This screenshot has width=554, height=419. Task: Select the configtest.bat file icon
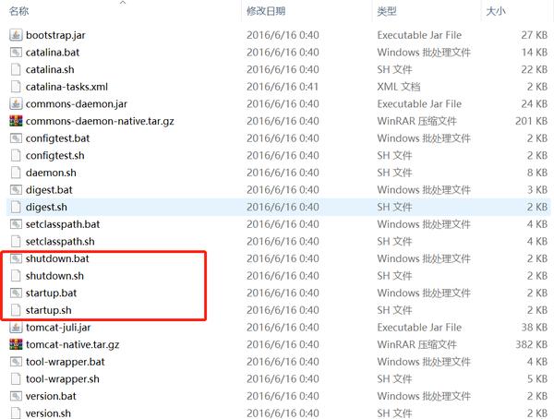pos(16,138)
